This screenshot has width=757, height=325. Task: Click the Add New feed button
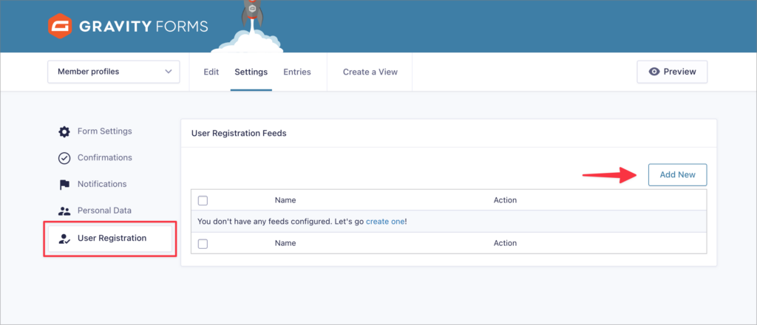click(677, 174)
